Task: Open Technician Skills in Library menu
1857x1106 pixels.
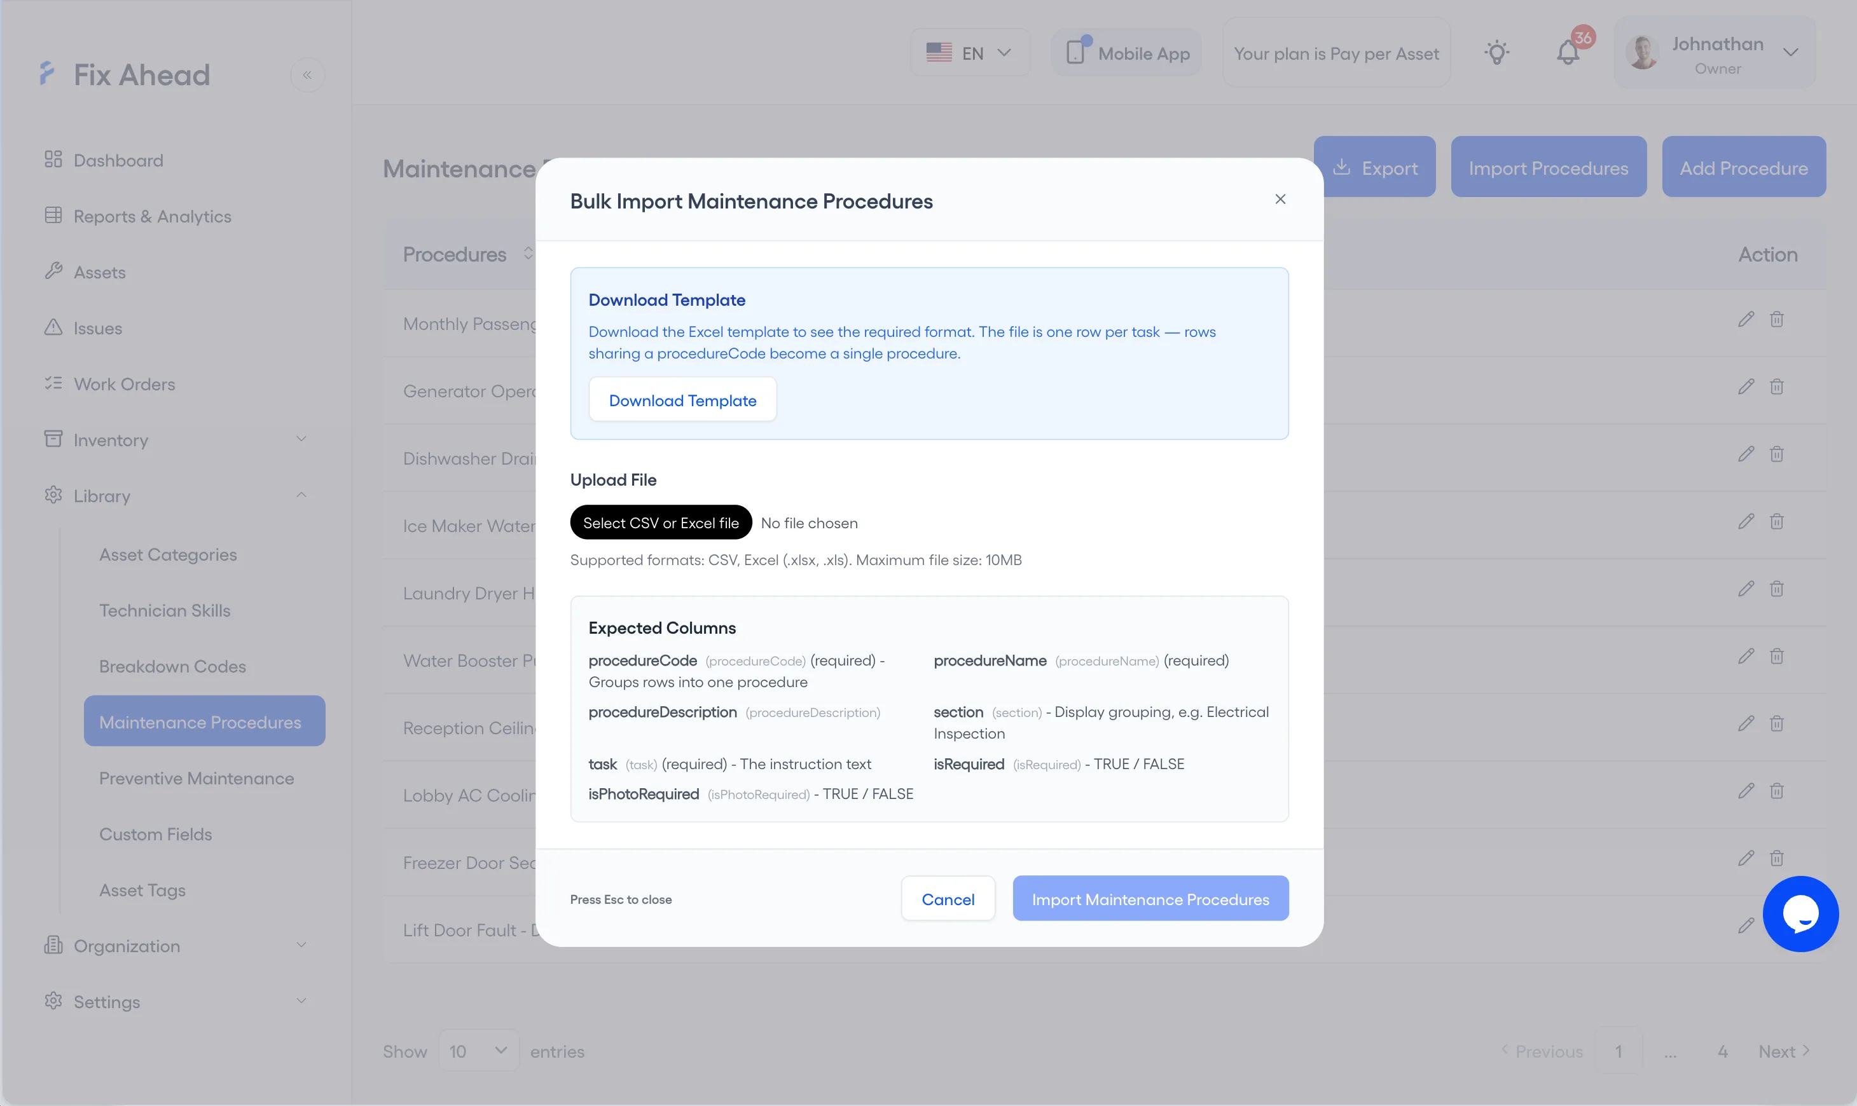Action: (x=165, y=610)
